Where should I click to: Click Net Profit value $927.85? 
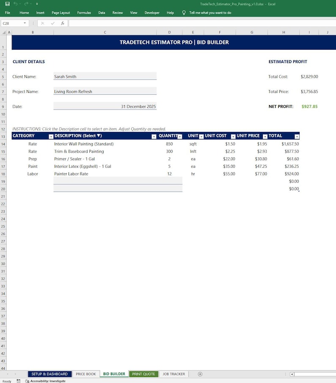coord(309,106)
